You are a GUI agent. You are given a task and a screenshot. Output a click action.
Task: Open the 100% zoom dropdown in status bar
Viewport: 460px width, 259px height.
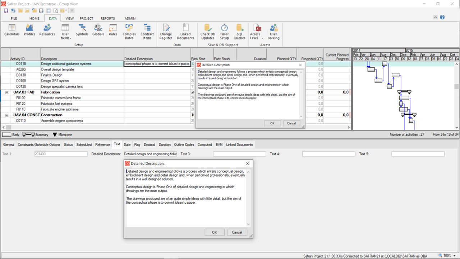click(455, 256)
